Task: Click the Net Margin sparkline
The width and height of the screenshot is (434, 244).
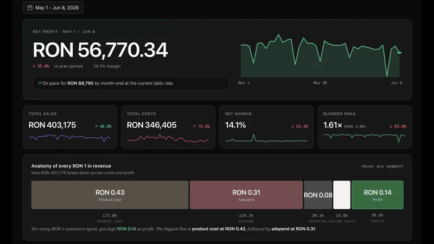Action: 266,138
